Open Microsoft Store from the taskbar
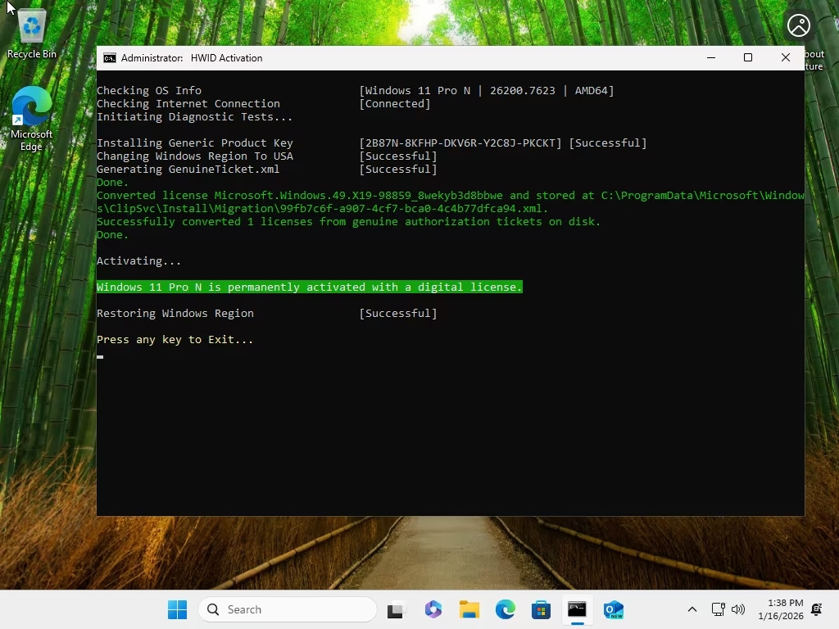Image resolution: width=839 pixels, height=629 pixels. [x=541, y=609]
